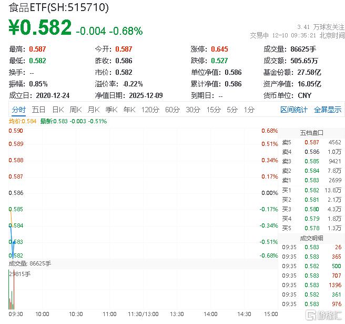345x324 pixels.
Task: Select the 30分 interval tab
Action: [x=193, y=110]
